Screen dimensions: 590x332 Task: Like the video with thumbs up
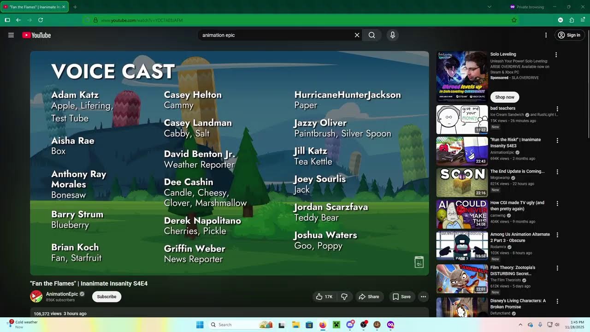324,296
